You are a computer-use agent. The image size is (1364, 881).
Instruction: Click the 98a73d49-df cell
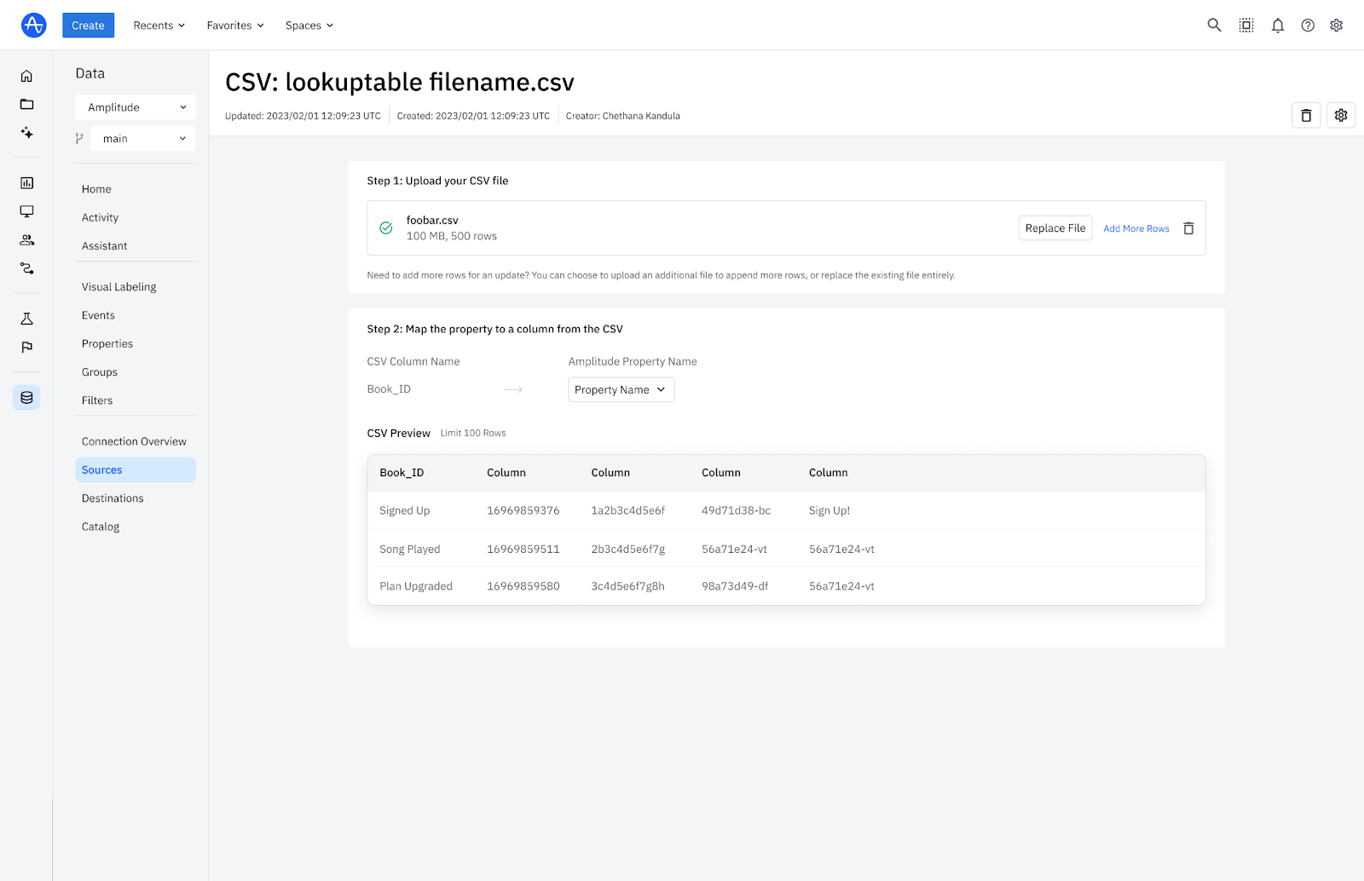[x=735, y=586]
